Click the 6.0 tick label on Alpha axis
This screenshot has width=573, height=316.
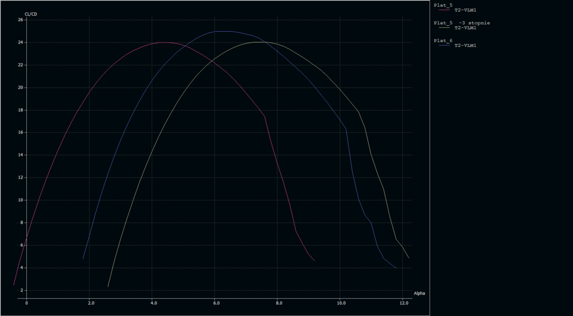(215, 303)
